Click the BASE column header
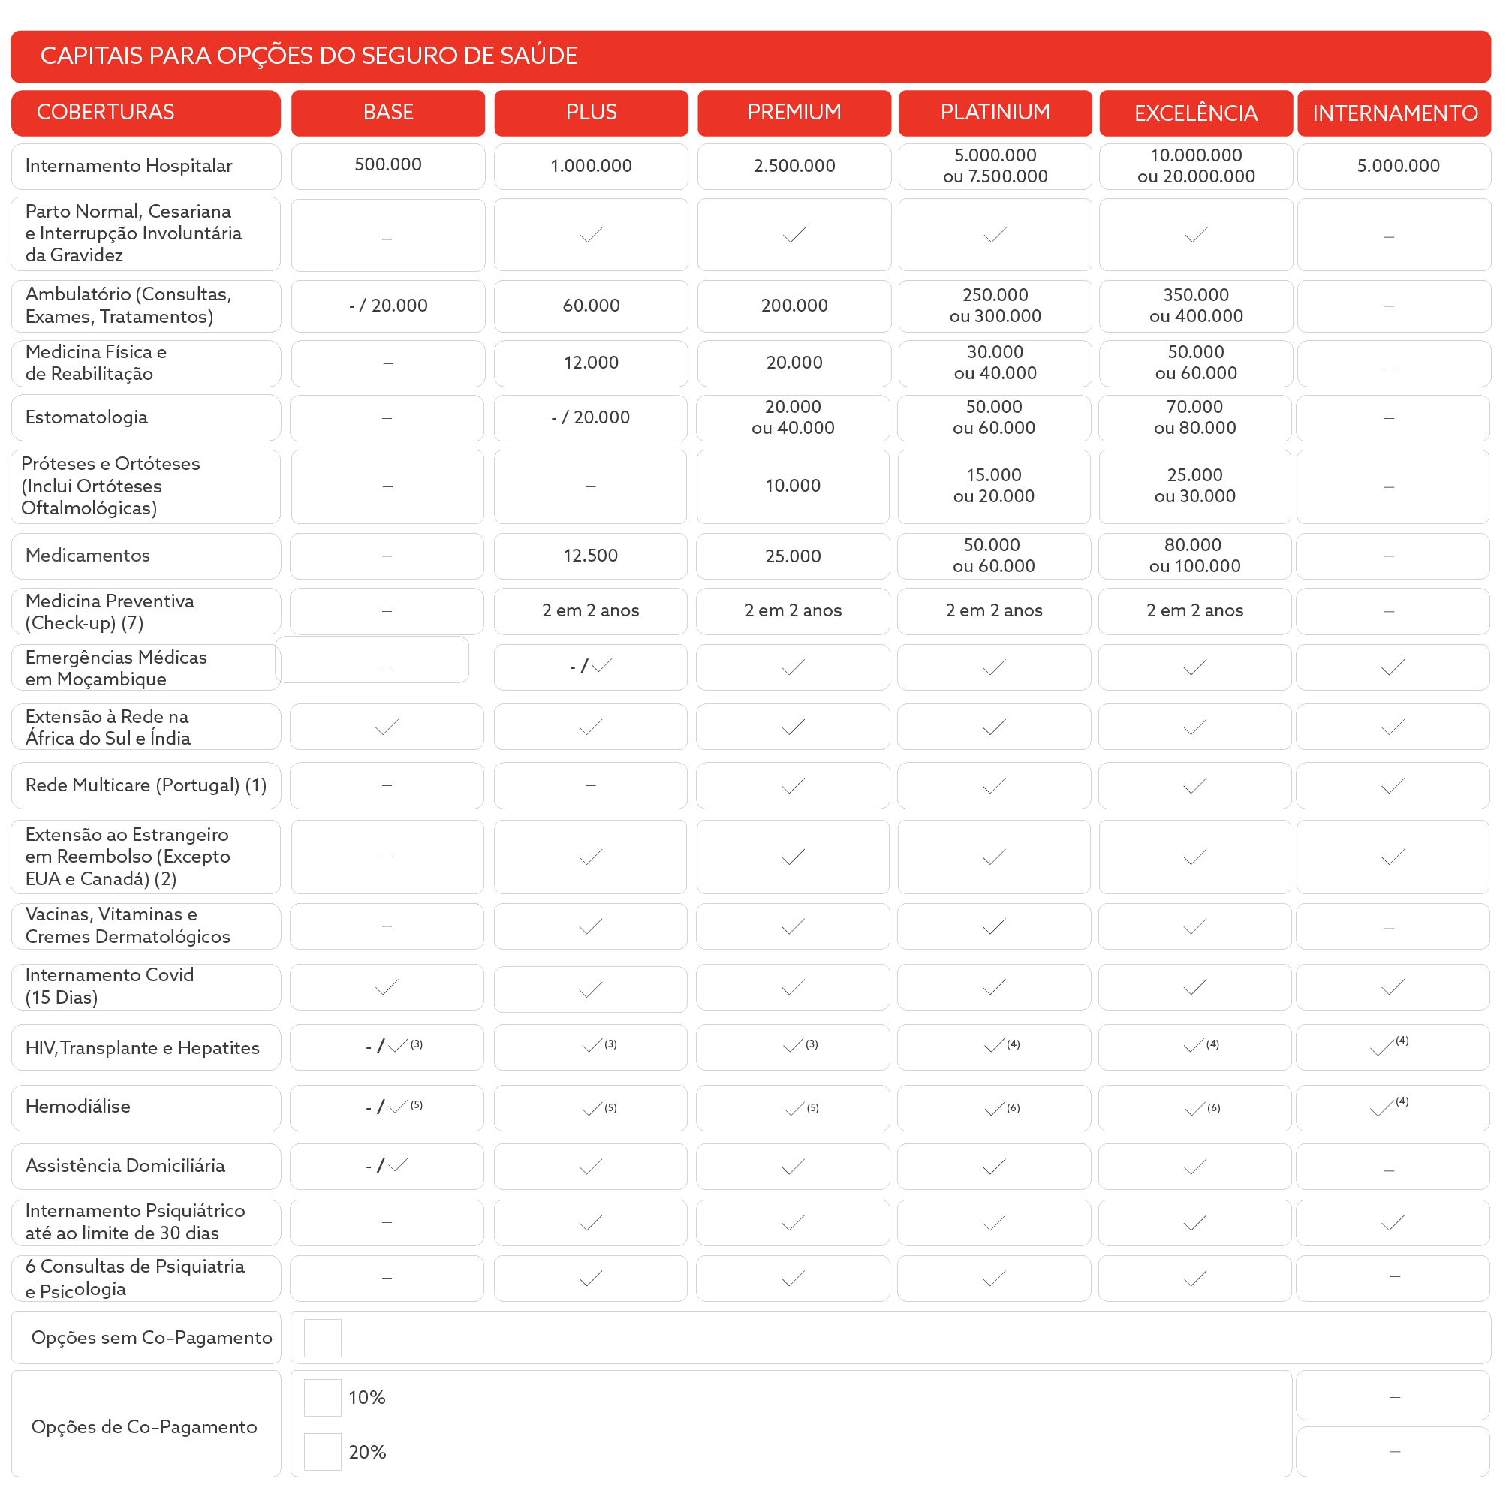 tap(387, 113)
